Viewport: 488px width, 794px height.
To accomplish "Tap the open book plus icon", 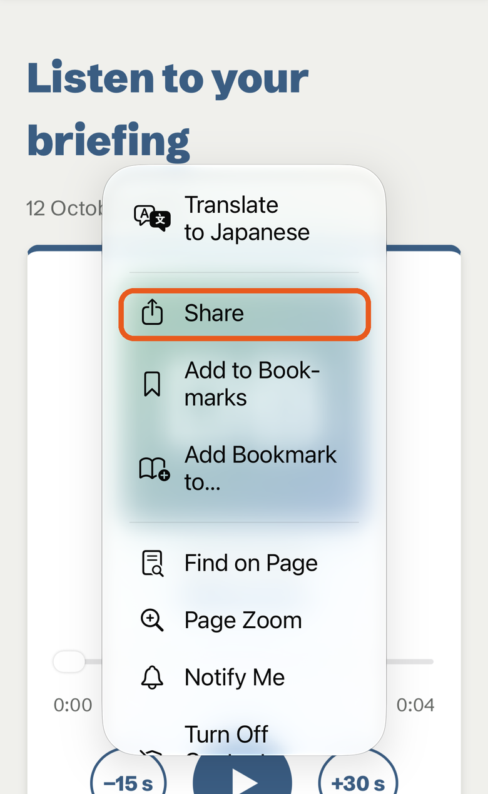I will click(154, 469).
